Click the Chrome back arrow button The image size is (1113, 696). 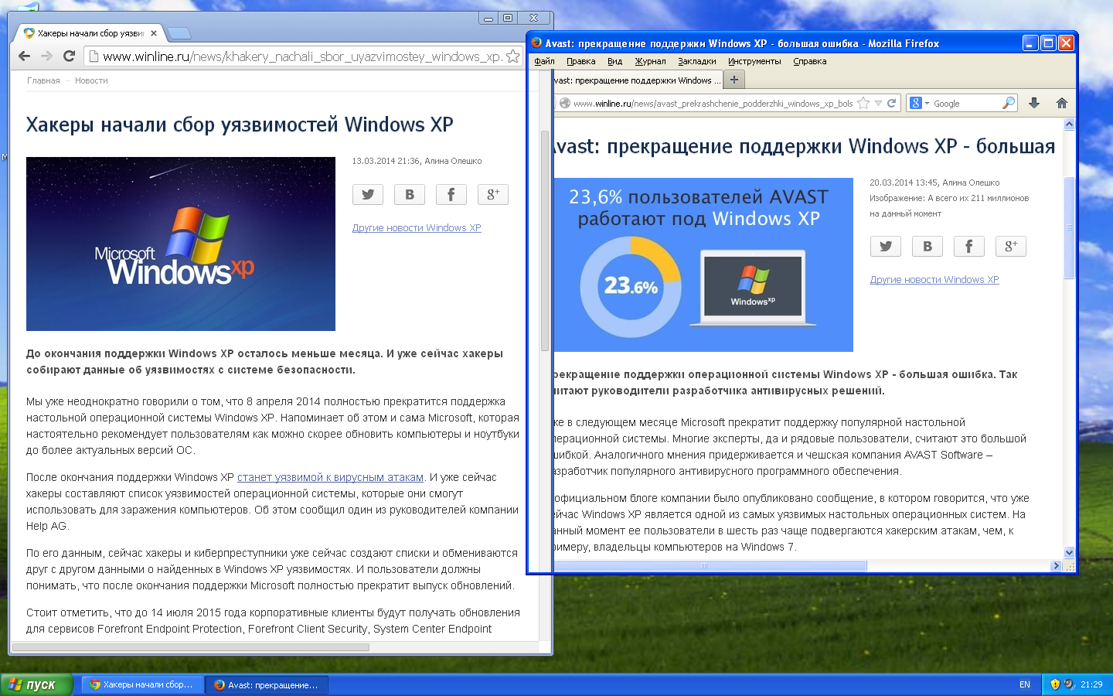[24, 56]
